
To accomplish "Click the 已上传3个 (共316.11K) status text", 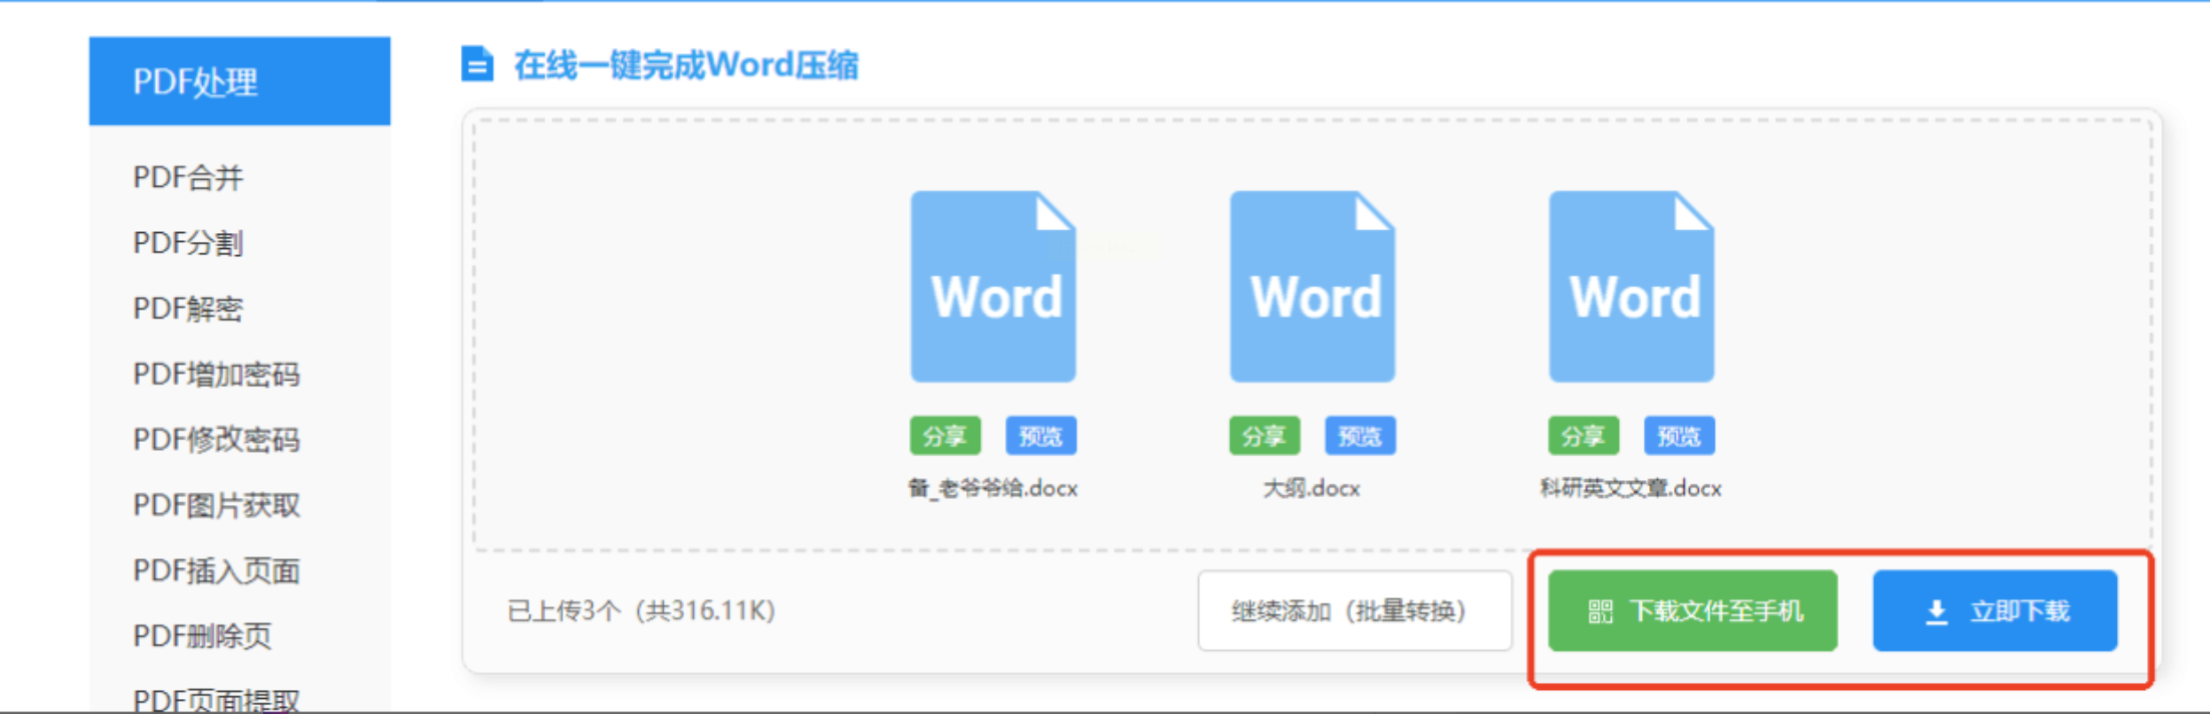I will click(x=642, y=611).
